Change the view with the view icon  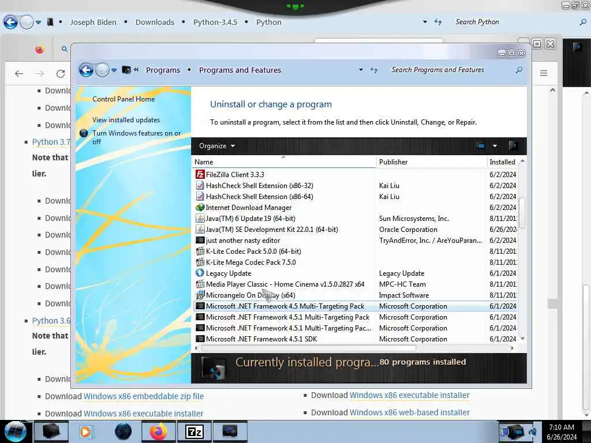481,146
